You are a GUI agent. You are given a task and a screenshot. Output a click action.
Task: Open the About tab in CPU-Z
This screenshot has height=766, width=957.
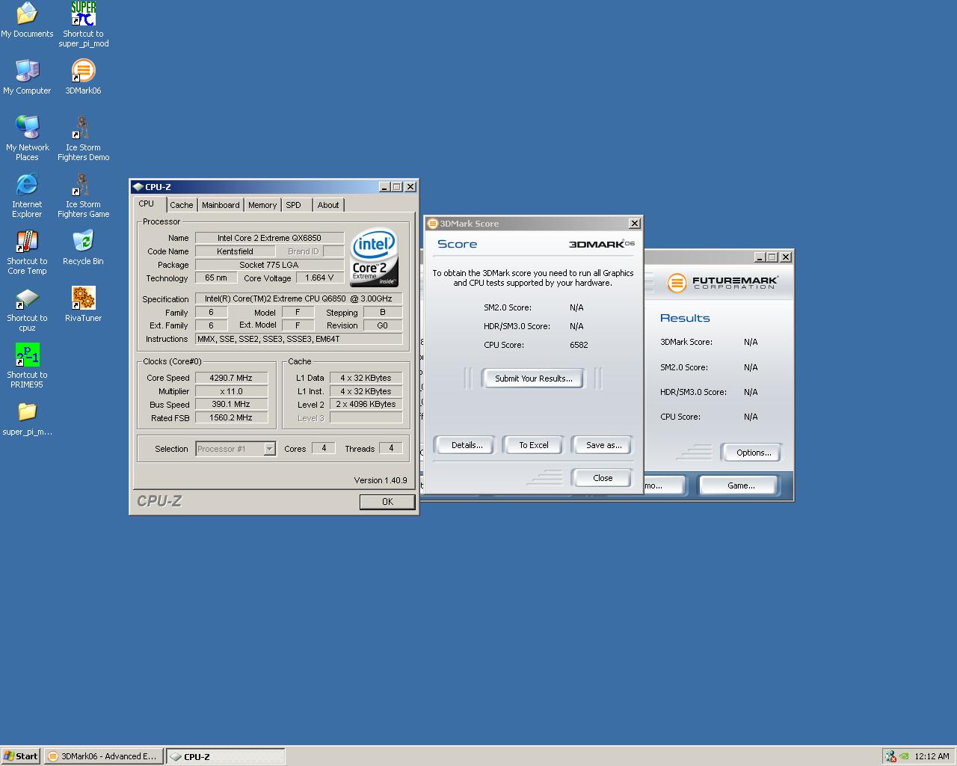[x=328, y=205]
